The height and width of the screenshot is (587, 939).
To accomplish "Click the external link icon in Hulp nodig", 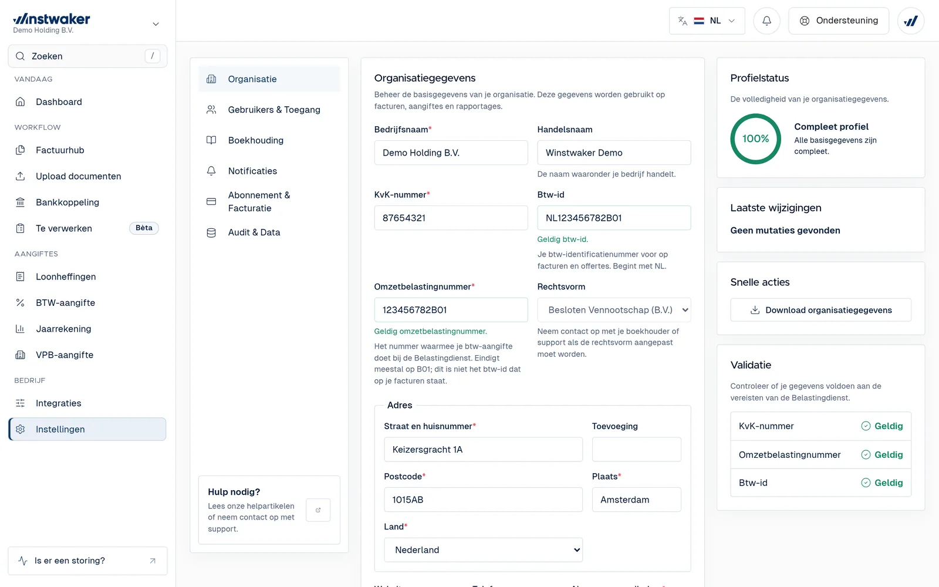I will [318, 510].
